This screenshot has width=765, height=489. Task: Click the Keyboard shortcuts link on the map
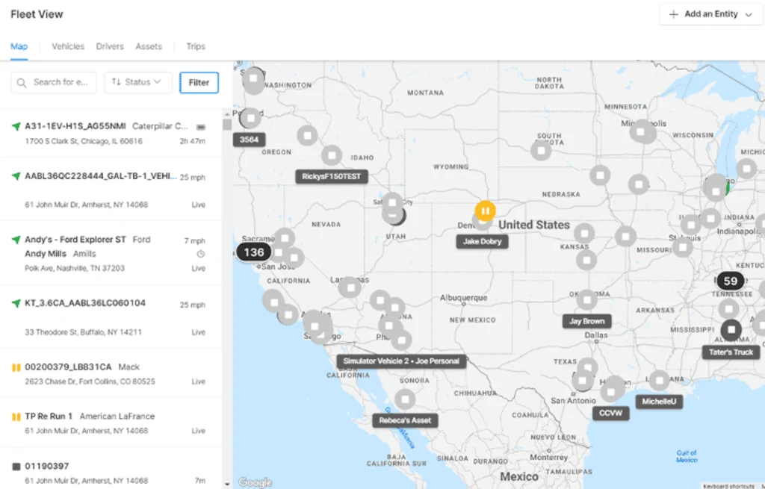730,486
